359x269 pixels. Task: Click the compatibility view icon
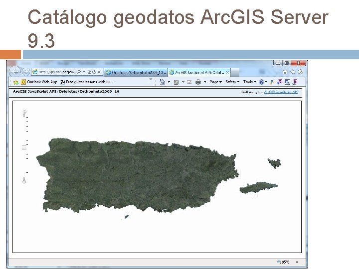[x=89, y=72]
